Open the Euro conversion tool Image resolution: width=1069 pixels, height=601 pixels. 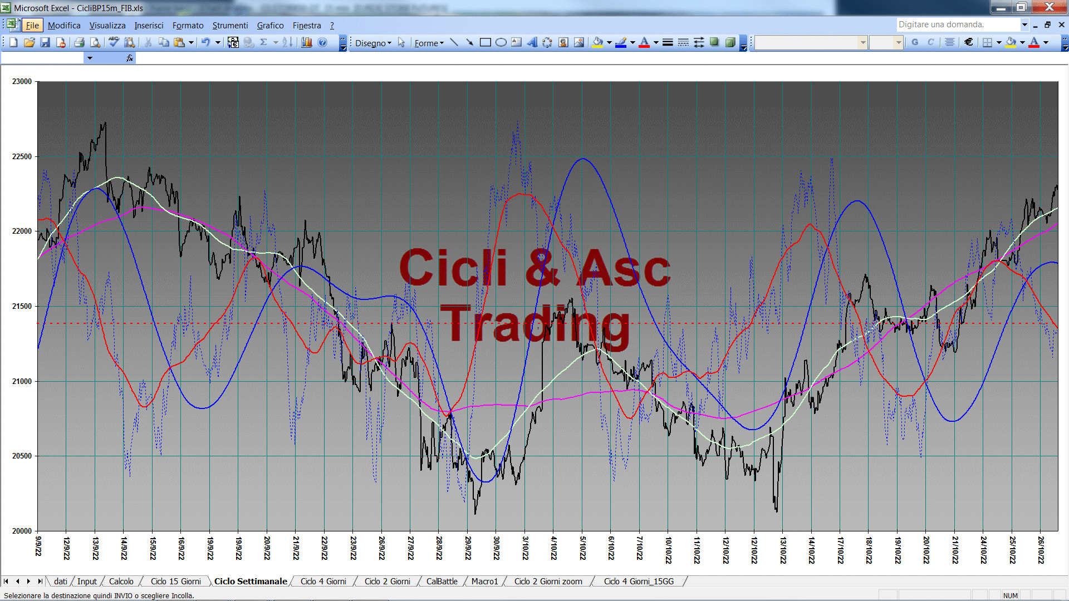233,42
